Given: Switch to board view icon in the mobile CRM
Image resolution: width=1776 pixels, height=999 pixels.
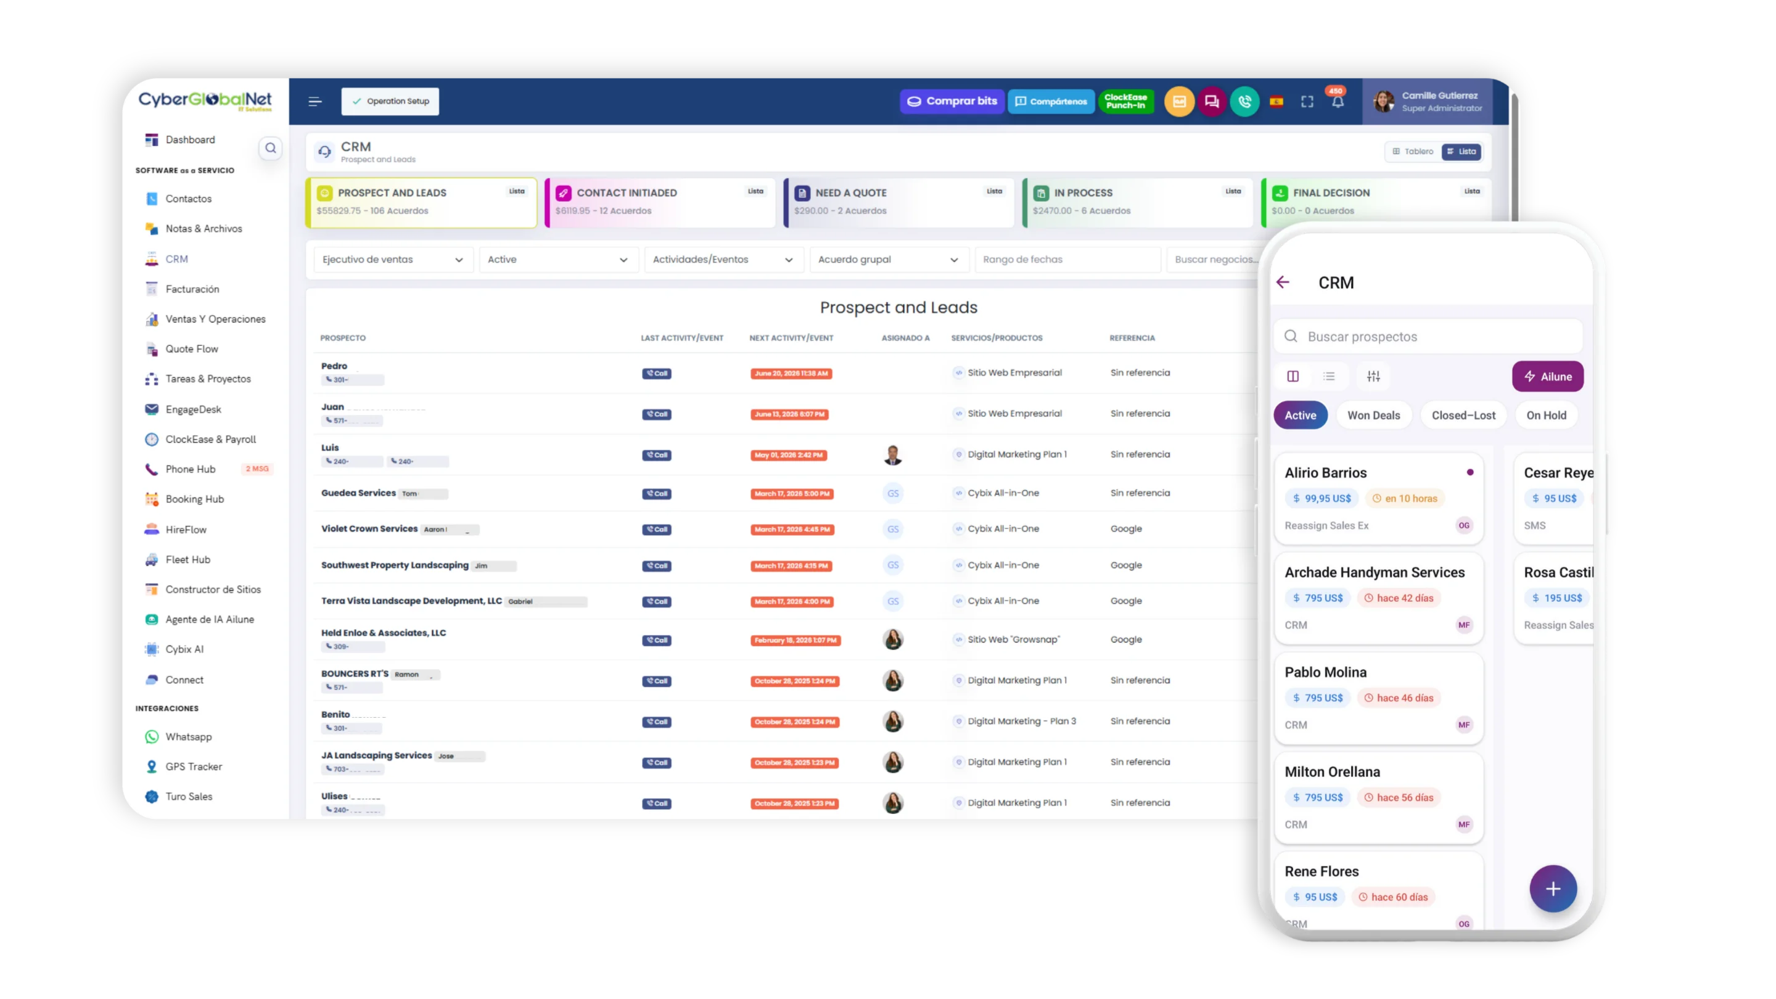Looking at the screenshot, I should tap(1293, 376).
